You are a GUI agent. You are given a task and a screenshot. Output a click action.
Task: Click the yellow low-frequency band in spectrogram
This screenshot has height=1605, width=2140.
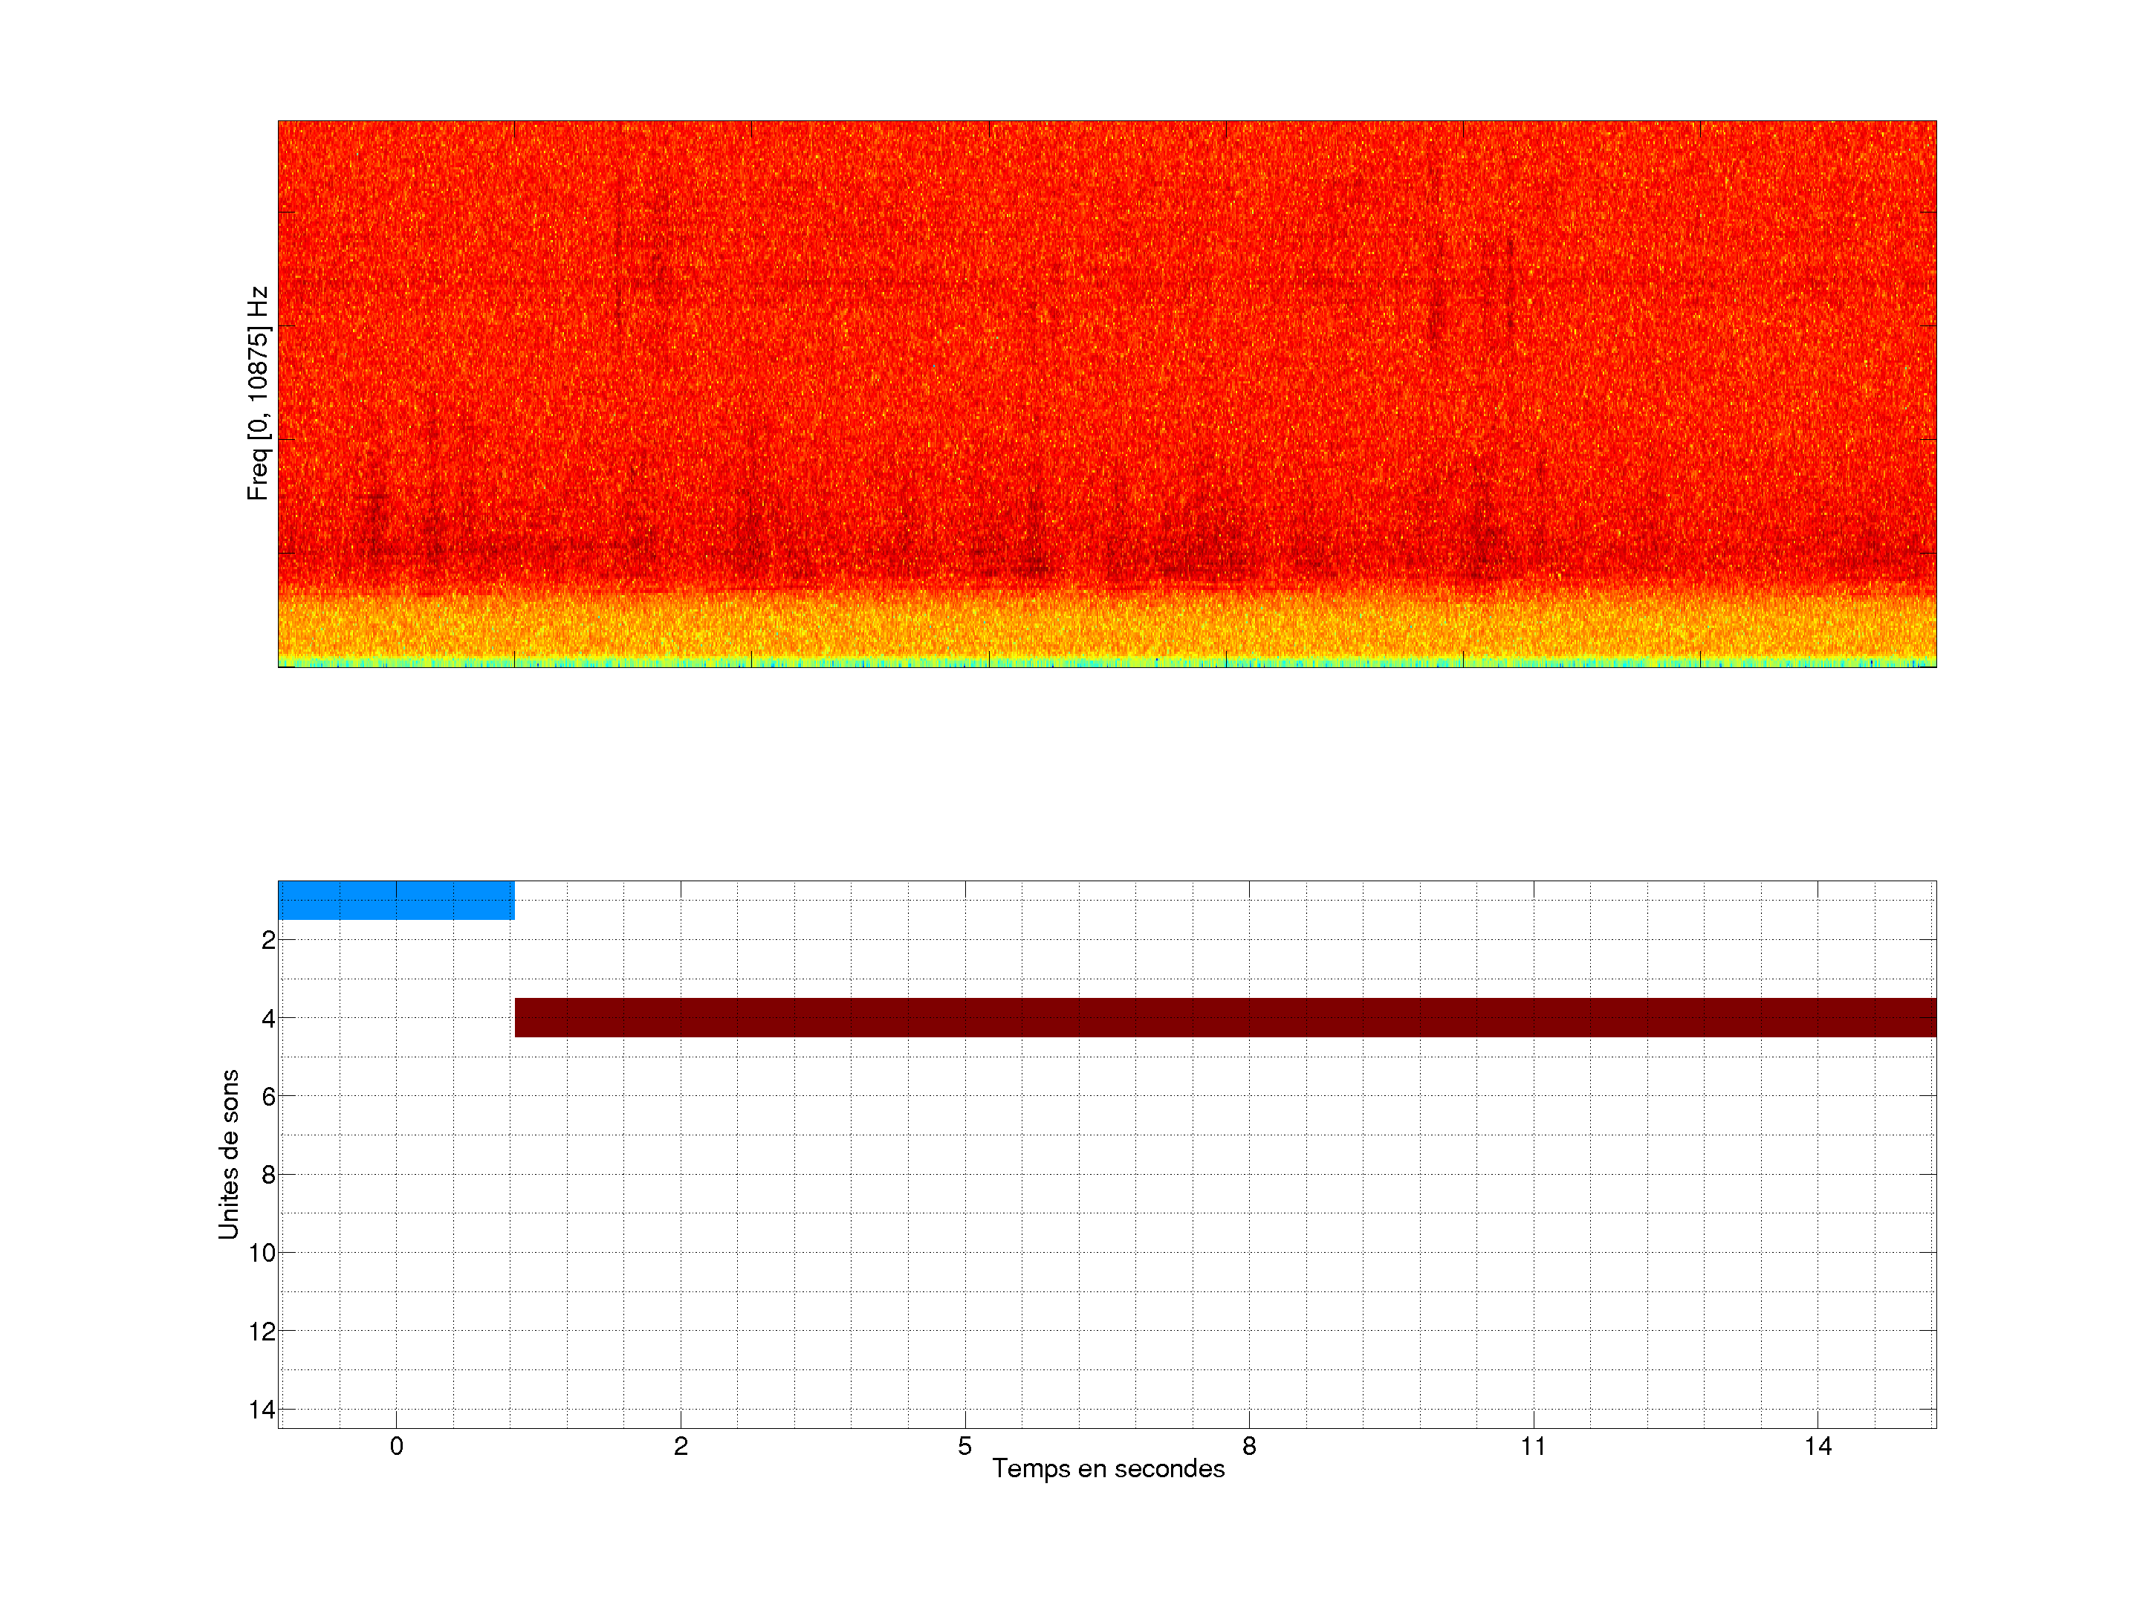click(1106, 629)
